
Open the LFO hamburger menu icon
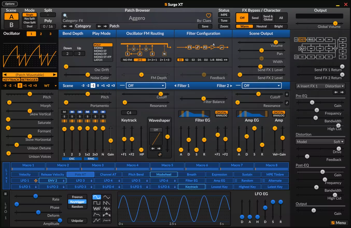[x=5, y=194]
